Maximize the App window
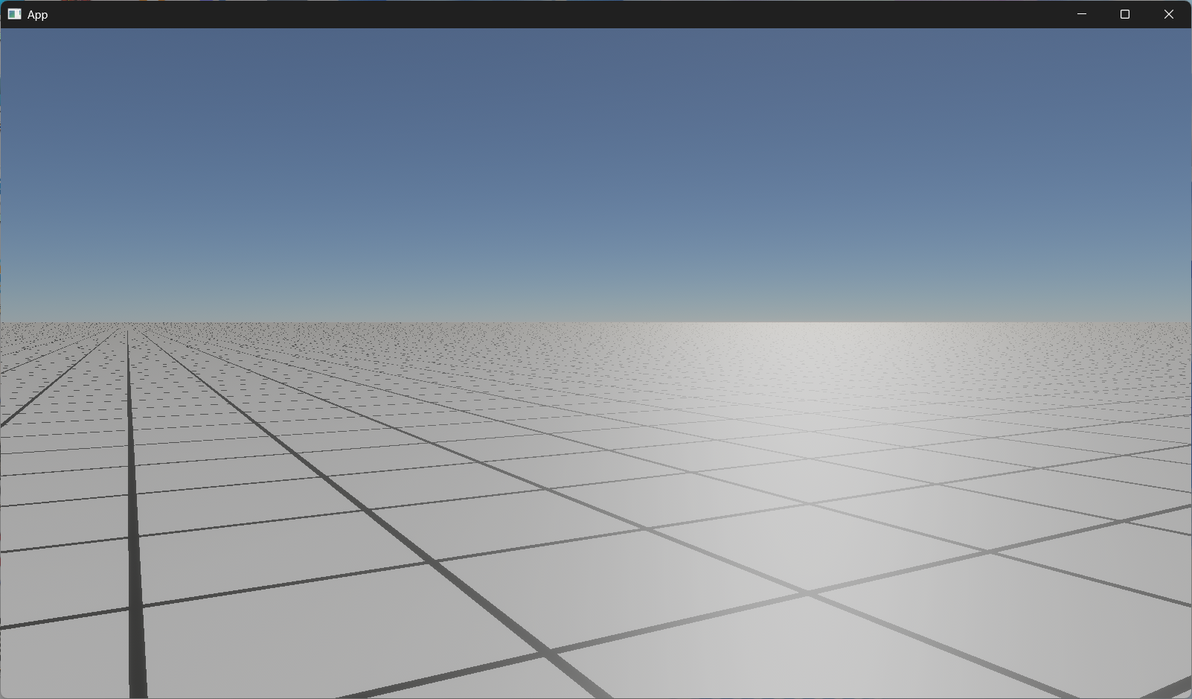1192x699 pixels. point(1124,14)
